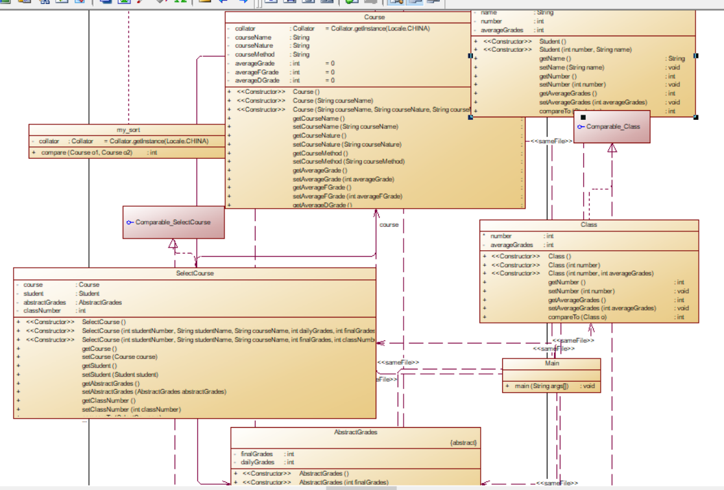This screenshot has height=490, width=724.
Task: Select the my_sort class header
Action: (127, 130)
